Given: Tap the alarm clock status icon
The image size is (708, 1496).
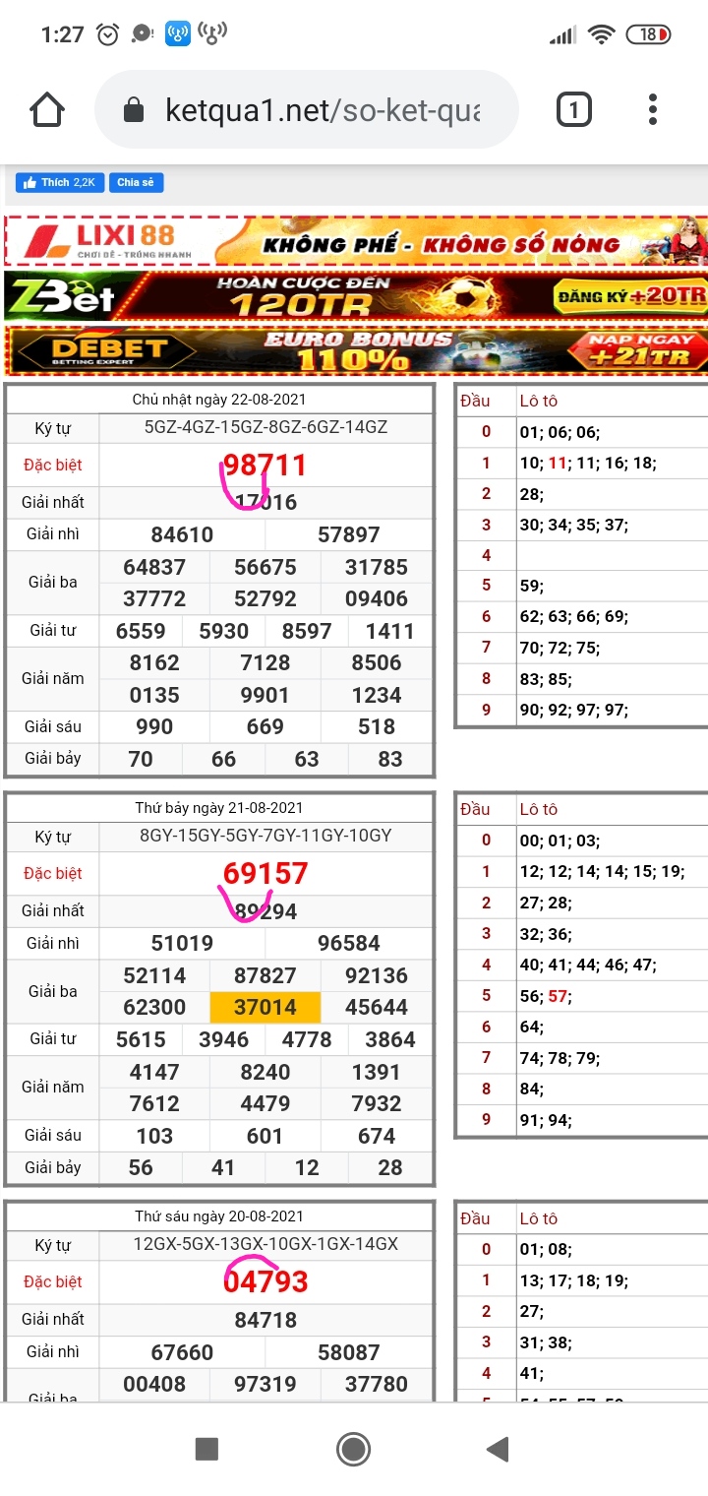Looking at the screenshot, I should 107,34.
